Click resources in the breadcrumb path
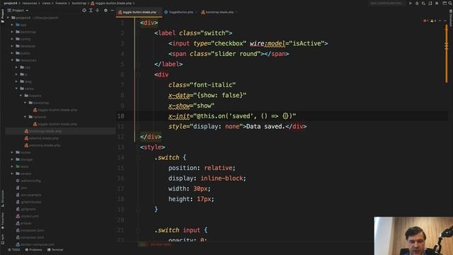The image size is (453, 255). [30, 3]
